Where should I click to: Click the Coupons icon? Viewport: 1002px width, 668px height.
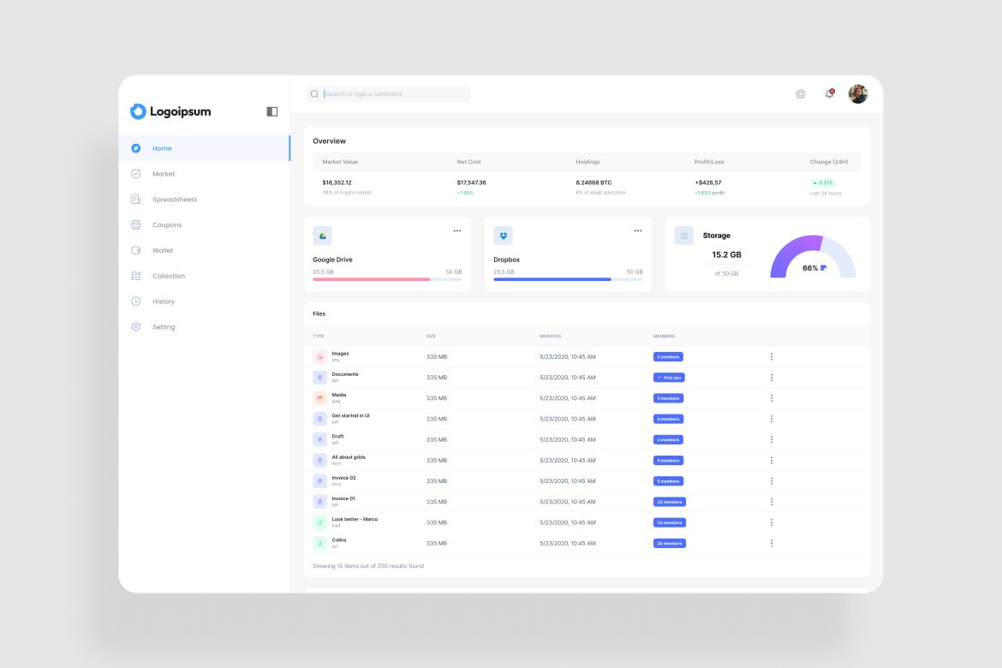[136, 224]
